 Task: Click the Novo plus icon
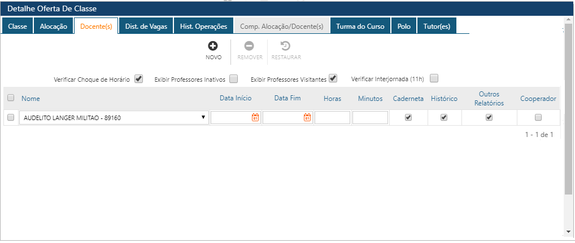coord(213,46)
